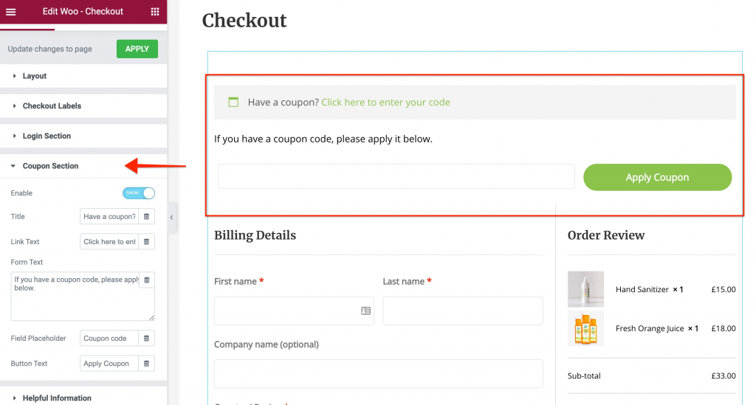Click the green APPLY button
This screenshot has height=405, width=756.
(137, 49)
